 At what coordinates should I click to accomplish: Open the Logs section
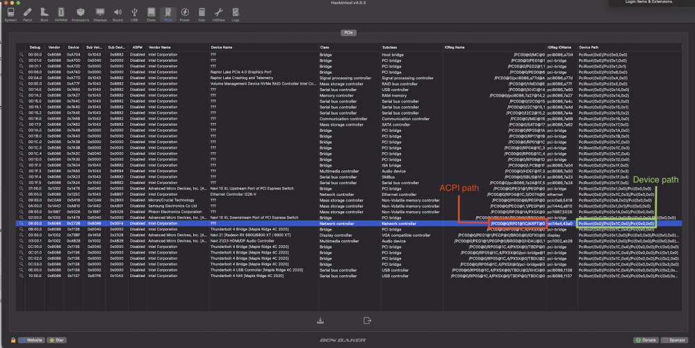[x=236, y=14]
